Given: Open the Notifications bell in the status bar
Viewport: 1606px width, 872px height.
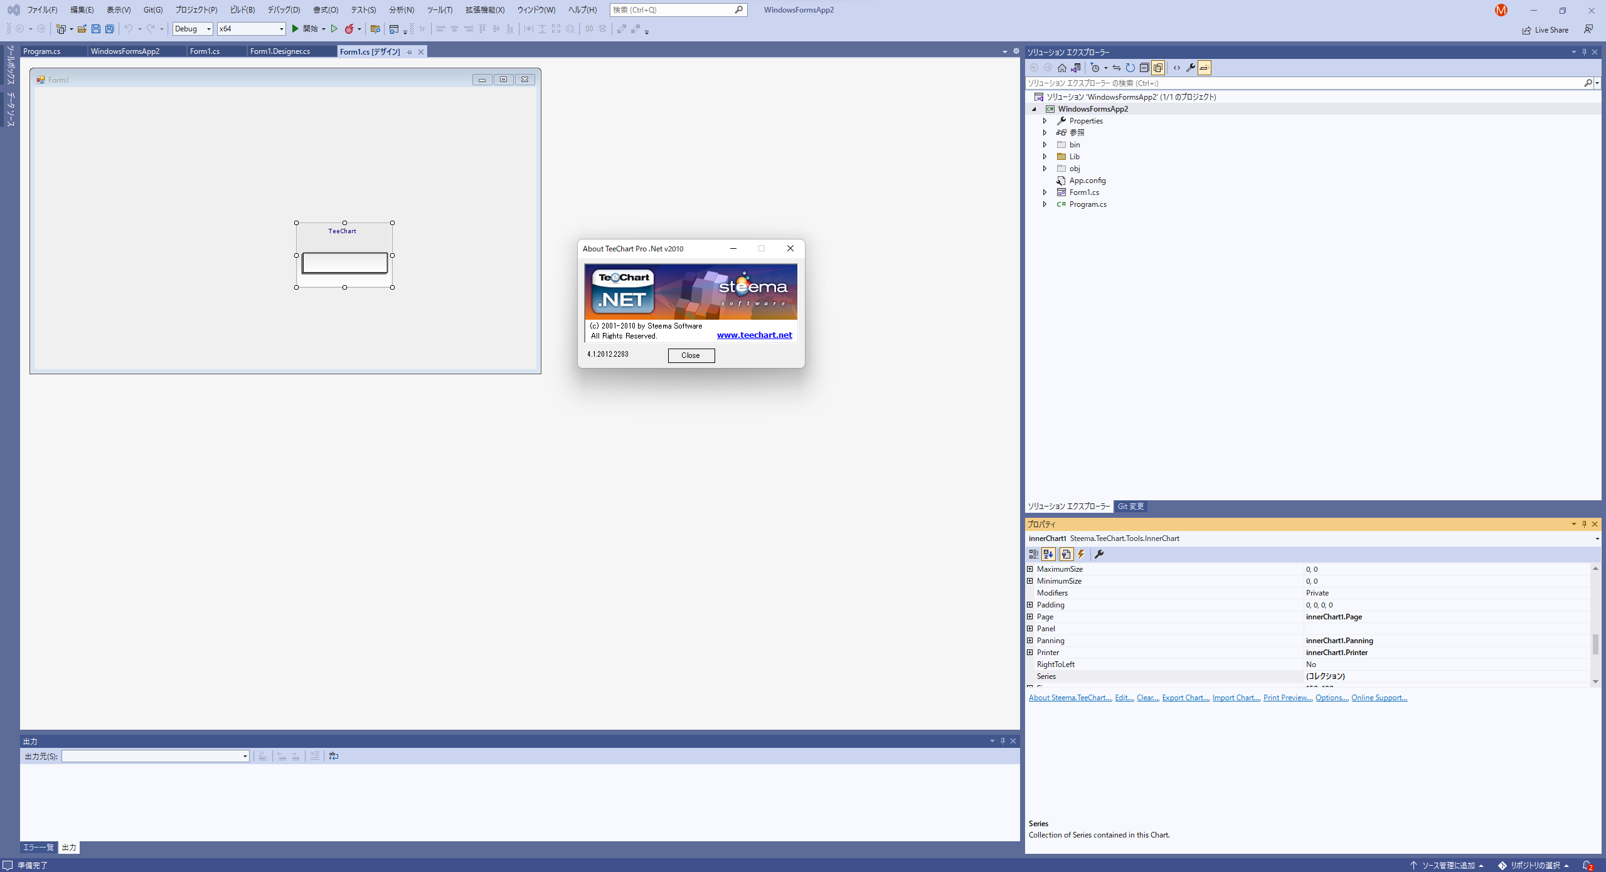Looking at the screenshot, I should 1587,866.
